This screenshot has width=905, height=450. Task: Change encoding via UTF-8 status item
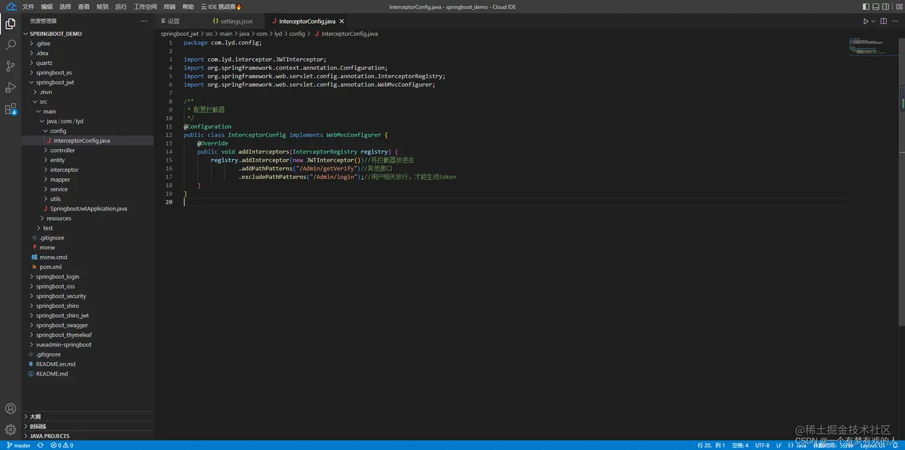(762, 445)
